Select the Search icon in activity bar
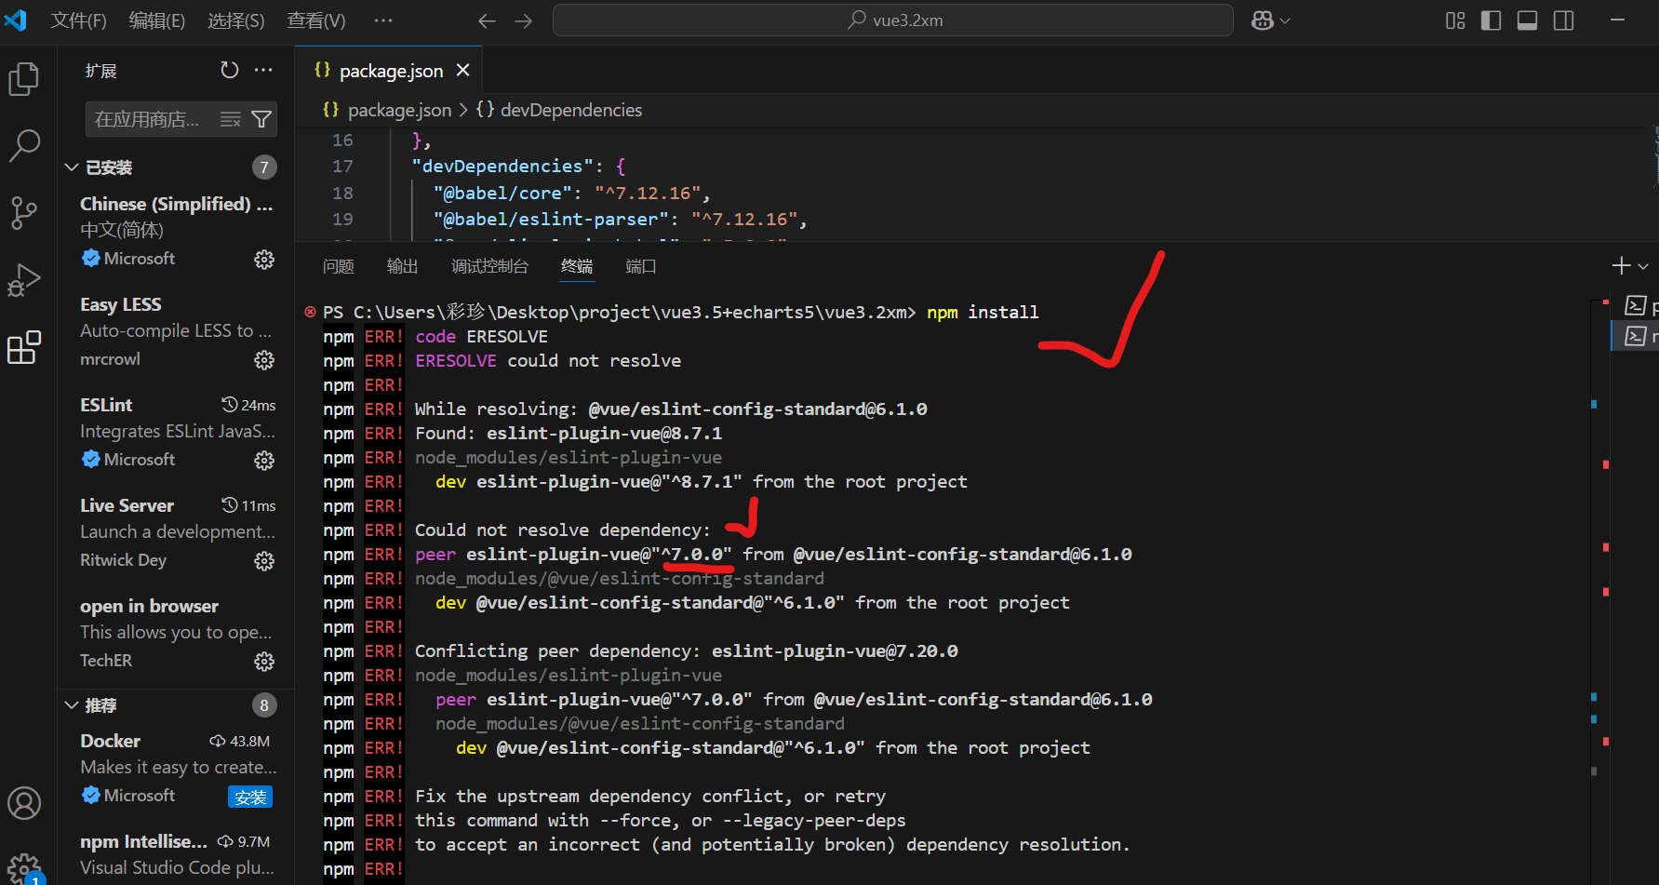Screen dimensions: 1659x885 pos(23,145)
